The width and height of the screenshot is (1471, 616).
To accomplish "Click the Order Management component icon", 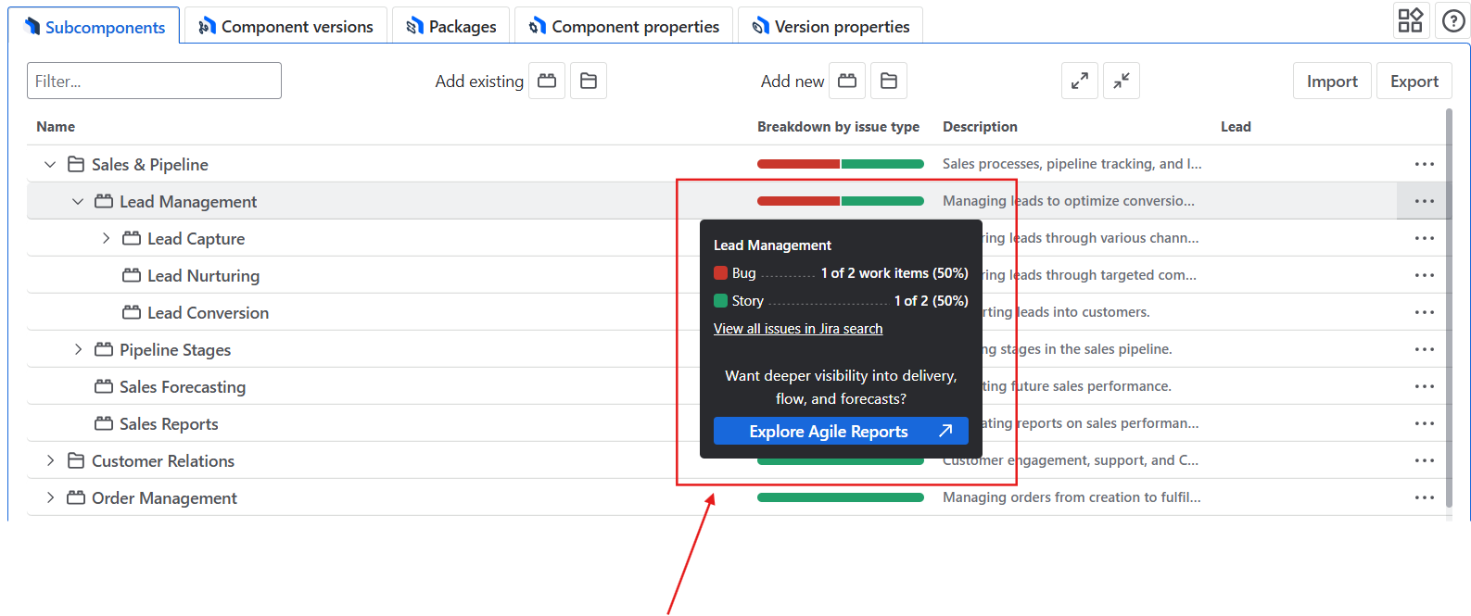I will [x=76, y=497].
